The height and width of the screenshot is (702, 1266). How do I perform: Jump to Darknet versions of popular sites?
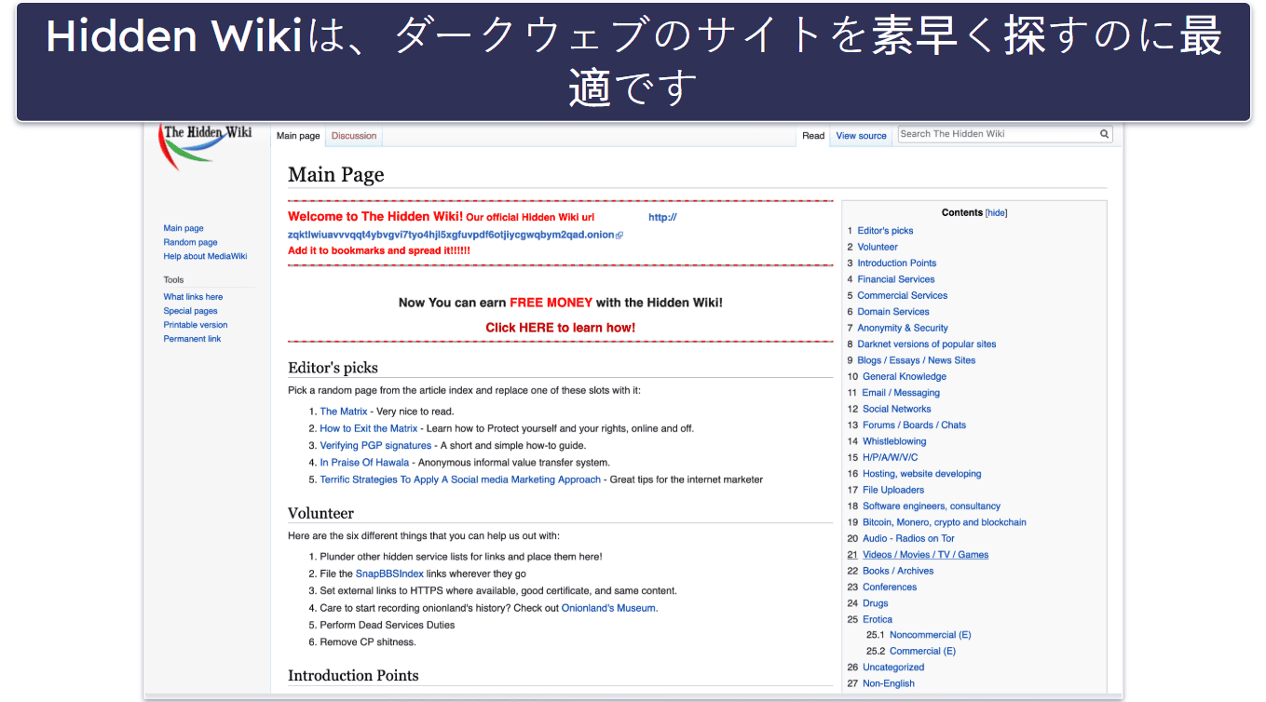pyautogui.click(x=927, y=344)
